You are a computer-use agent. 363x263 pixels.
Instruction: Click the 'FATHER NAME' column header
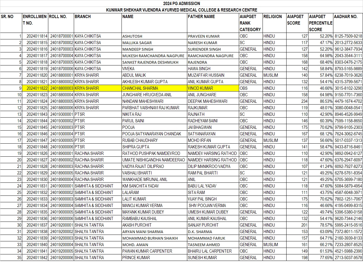tap(213, 23)
